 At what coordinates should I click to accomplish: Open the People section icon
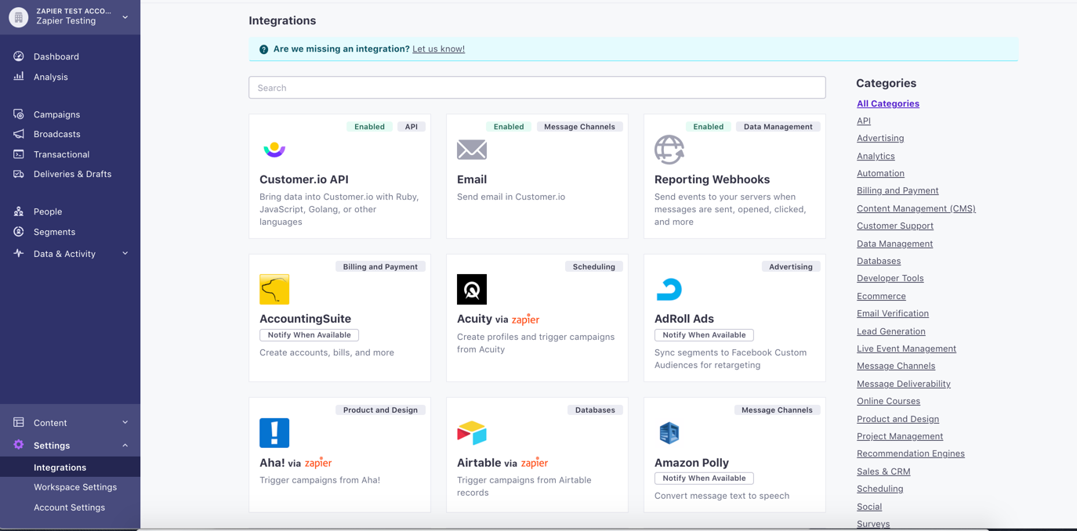(18, 211)
